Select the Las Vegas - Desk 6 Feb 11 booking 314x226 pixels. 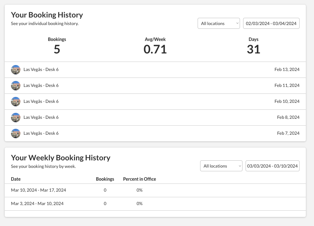[41, 85]
